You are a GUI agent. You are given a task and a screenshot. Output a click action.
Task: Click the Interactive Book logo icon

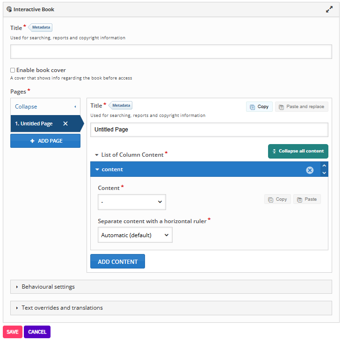click(9, 9)
